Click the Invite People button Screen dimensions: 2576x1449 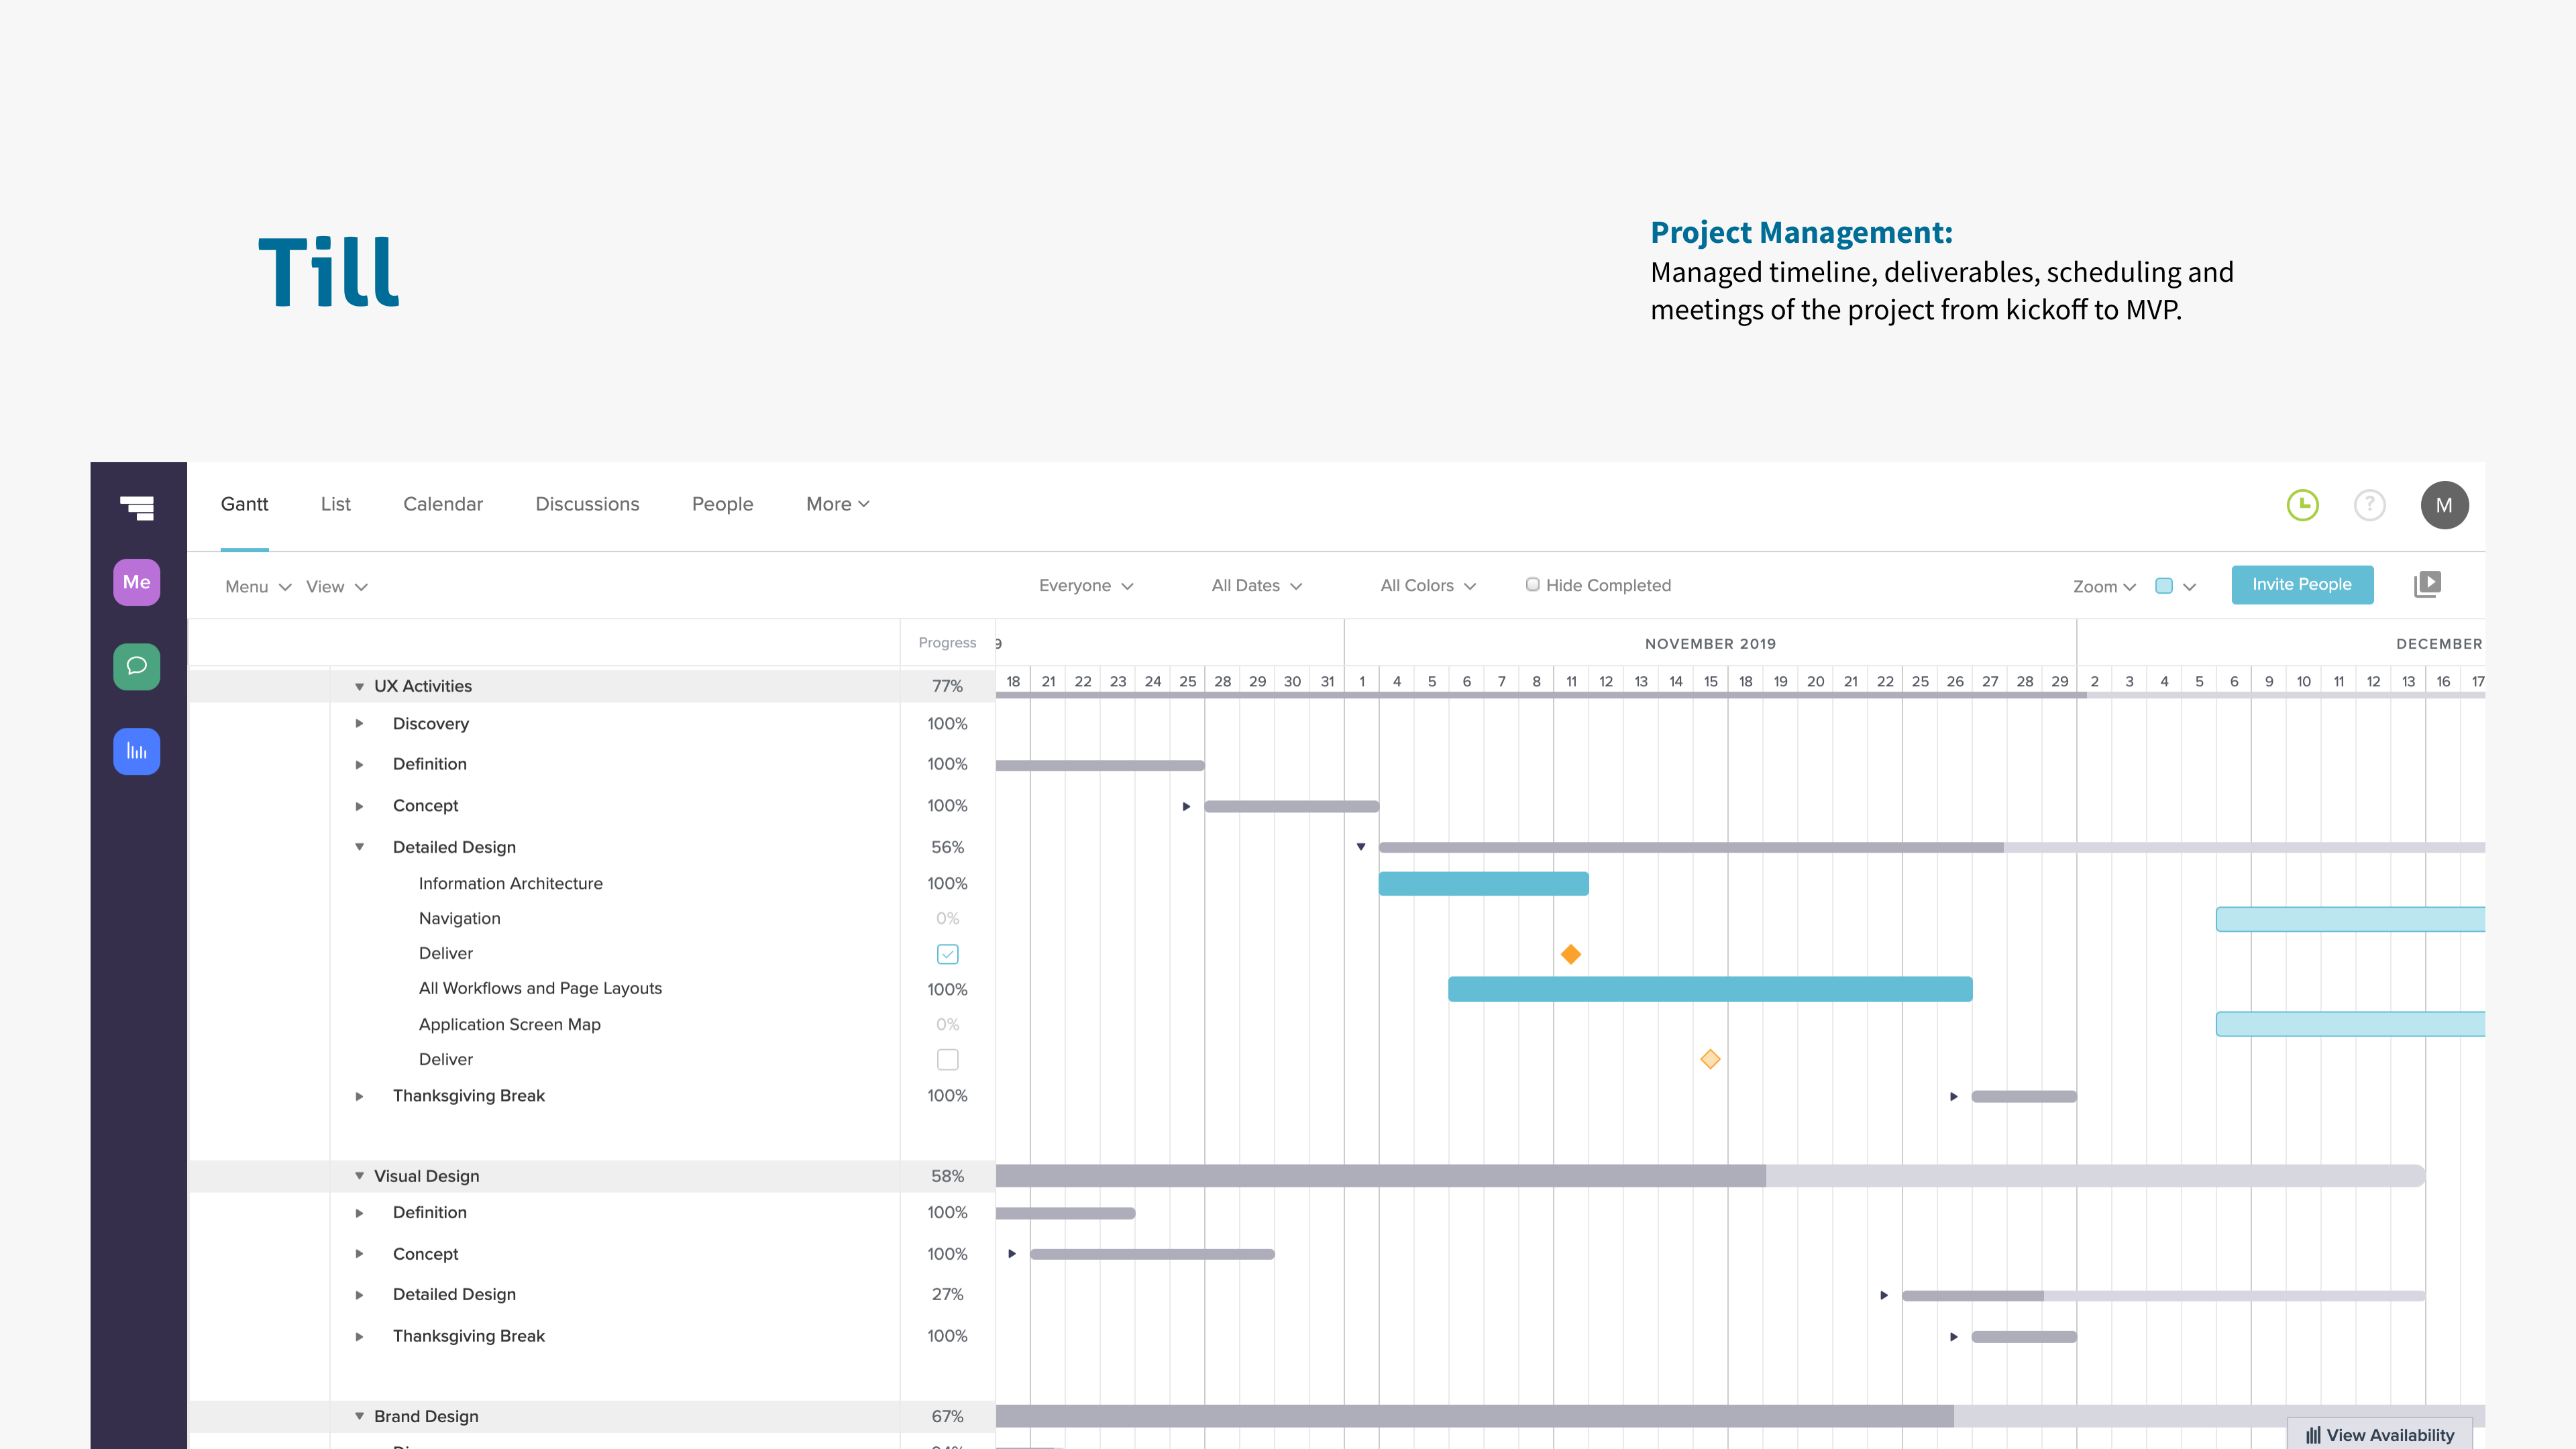coord(2302,584)
